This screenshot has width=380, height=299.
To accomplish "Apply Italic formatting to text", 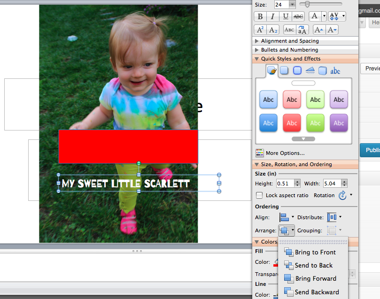I will tap(273, 16).
